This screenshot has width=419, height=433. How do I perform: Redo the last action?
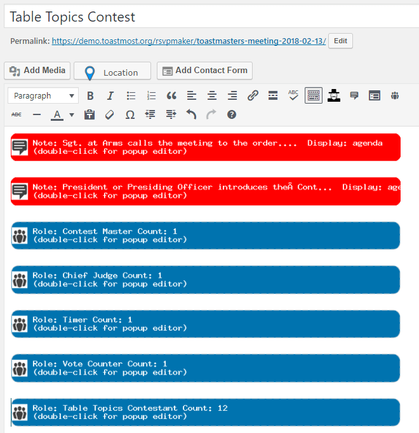[x=211, y=114]
